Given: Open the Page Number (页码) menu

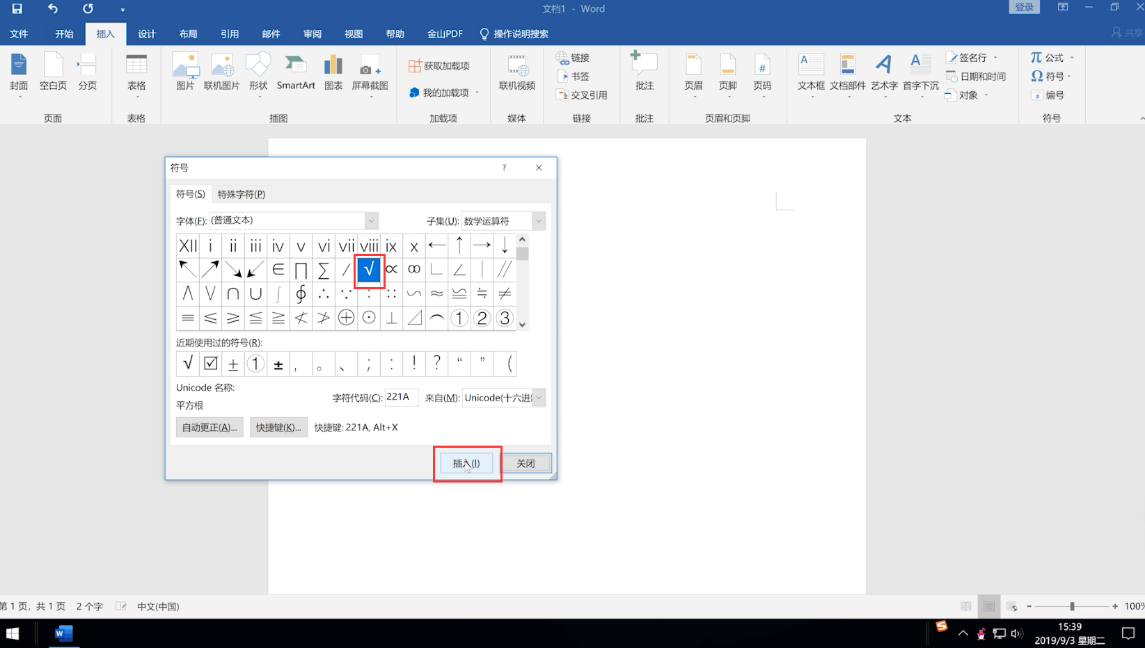Looking at the screenshot, I should (x=762, y=75).
